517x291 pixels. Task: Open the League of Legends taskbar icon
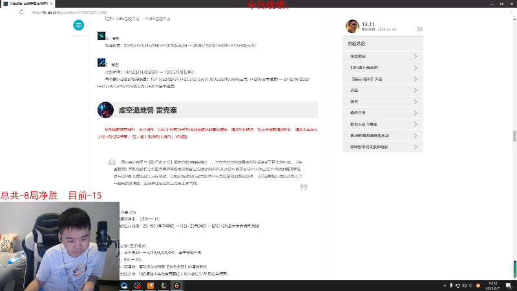pos(164,286)
